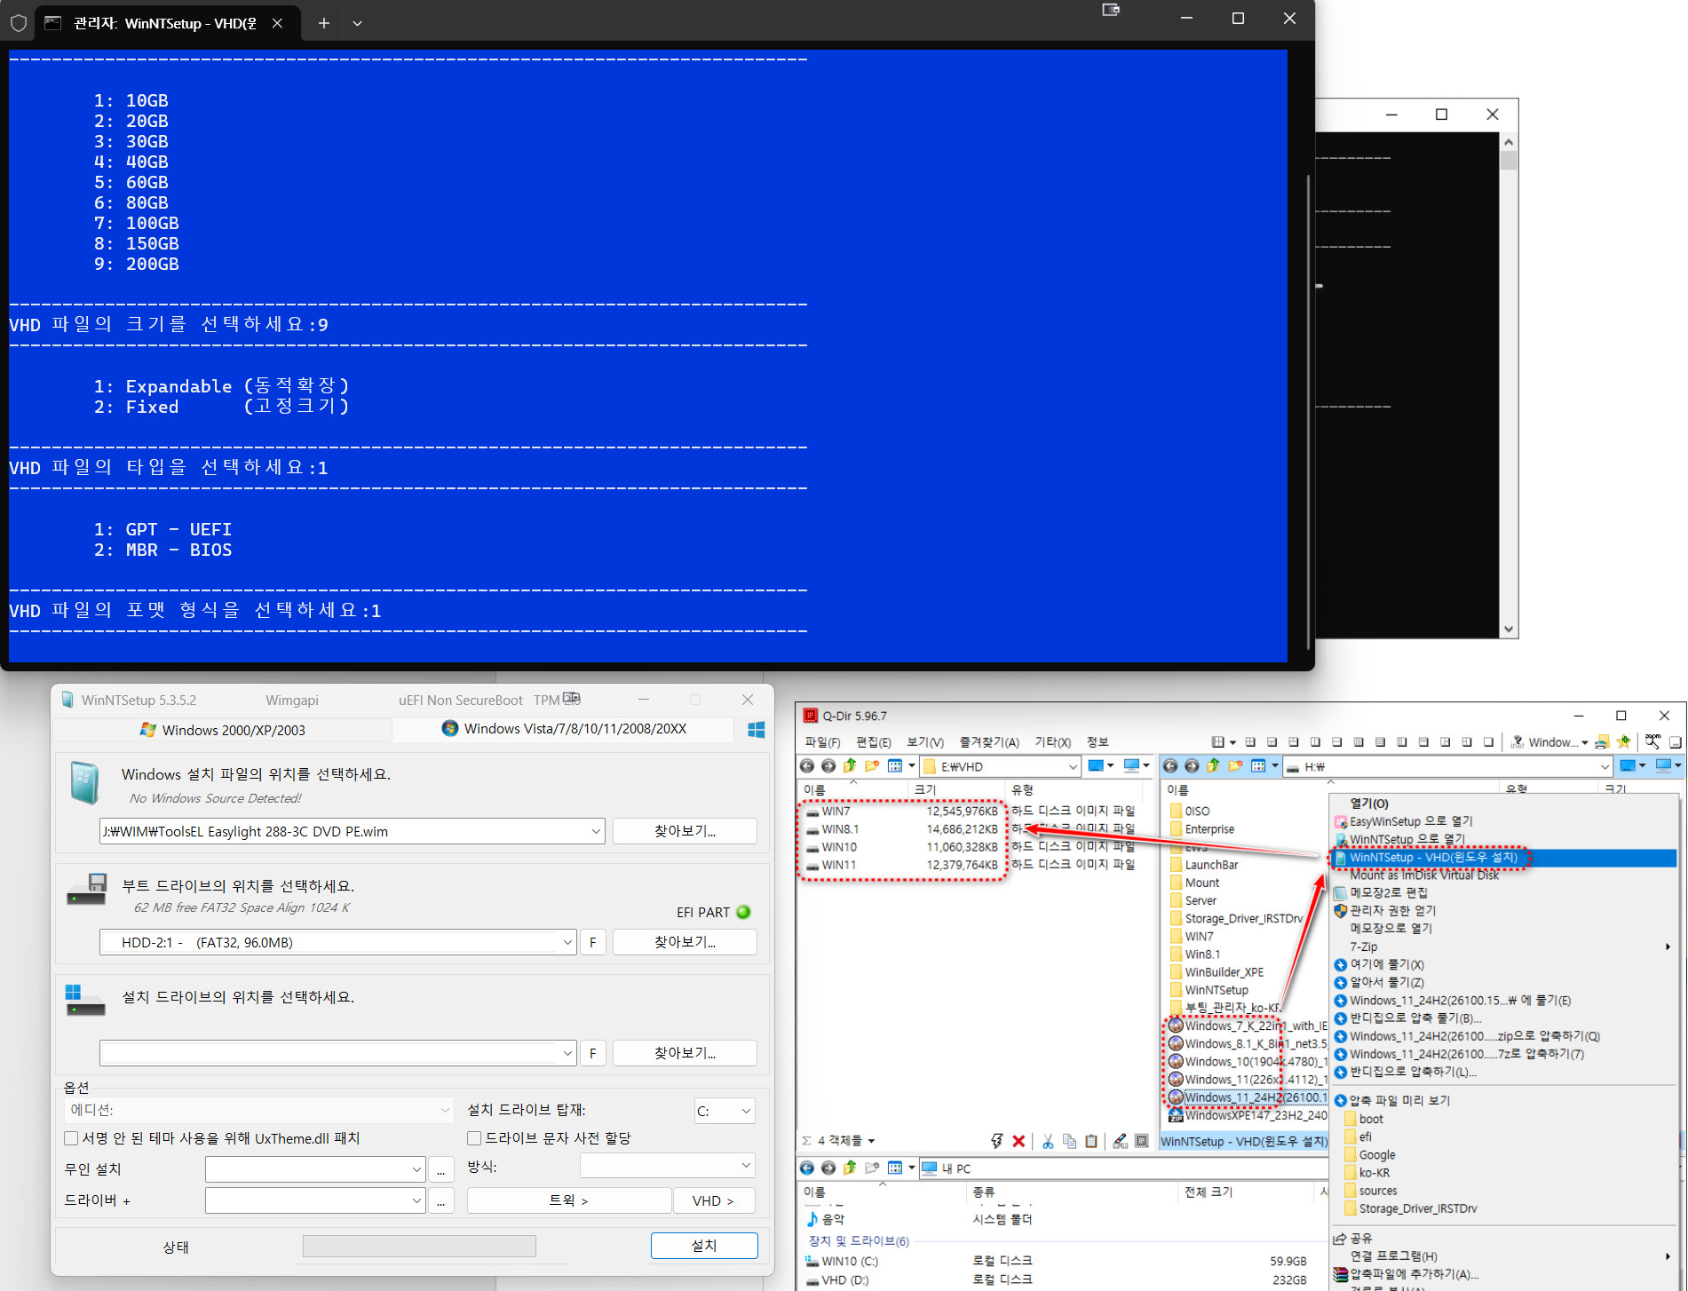The width and height of the screenshot is (1688, 1291).
Task: Click 찾아보기 button for Windows source
Action: [x=685, y=831]
